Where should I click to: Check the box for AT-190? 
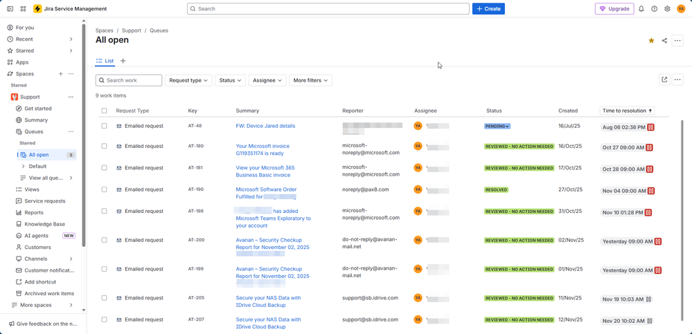point(104,189)
